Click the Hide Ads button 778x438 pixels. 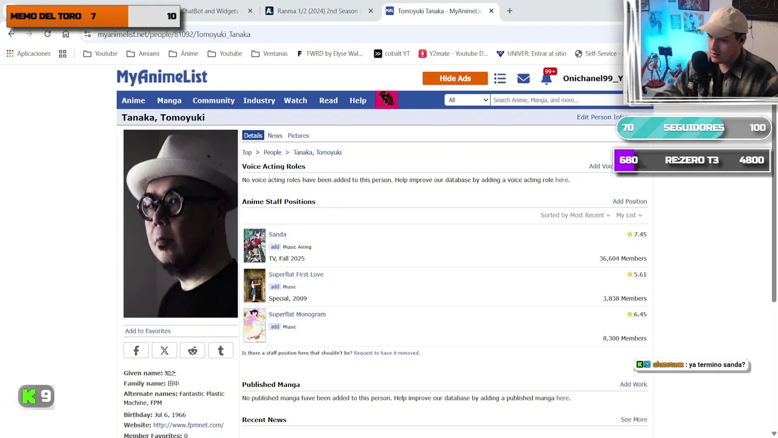(455, 78)
